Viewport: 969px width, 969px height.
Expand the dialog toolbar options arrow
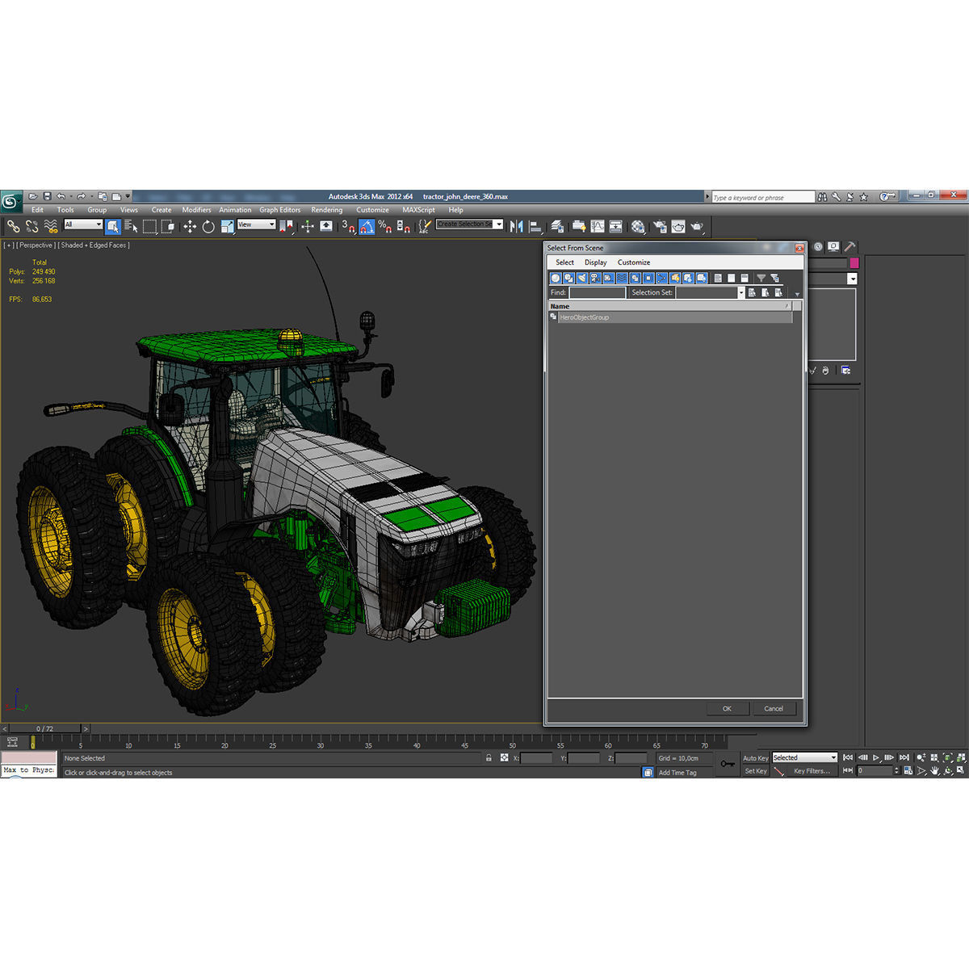(797, 294)
